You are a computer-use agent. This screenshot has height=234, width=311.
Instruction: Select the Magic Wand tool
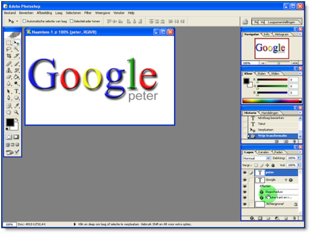point(17,49)
